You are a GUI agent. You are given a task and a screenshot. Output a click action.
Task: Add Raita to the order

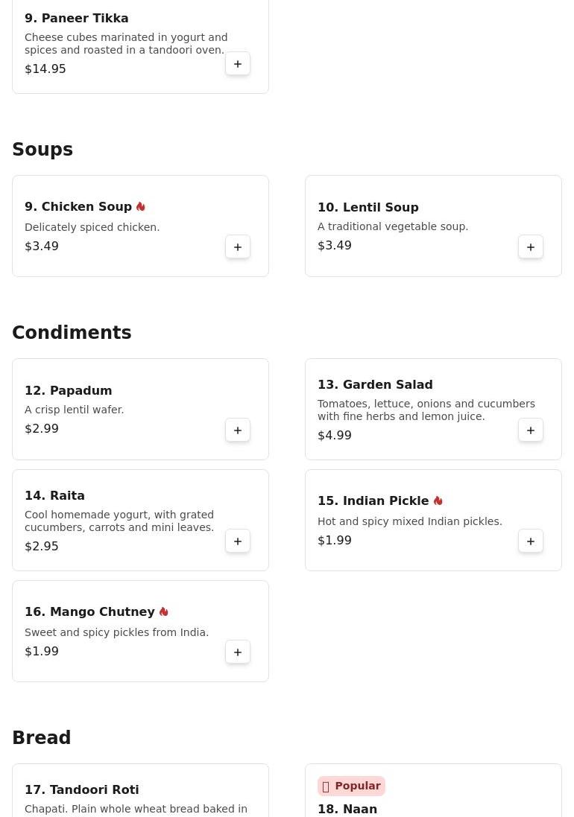pos(238,541)
